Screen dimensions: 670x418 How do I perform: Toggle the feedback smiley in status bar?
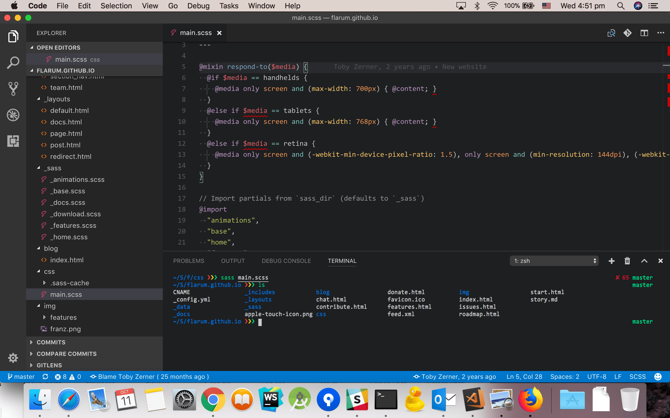tap(658, 376)
